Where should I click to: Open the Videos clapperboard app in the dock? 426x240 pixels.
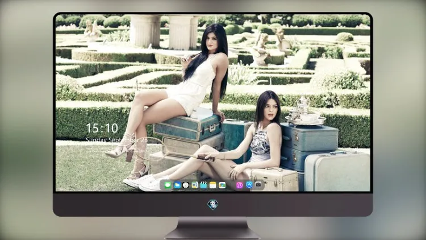[203, 185]
